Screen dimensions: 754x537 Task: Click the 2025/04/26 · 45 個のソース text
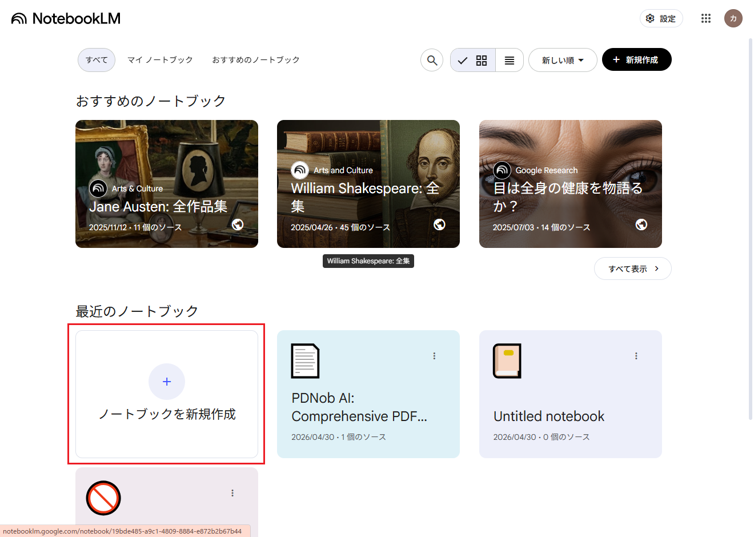[340, 227]
